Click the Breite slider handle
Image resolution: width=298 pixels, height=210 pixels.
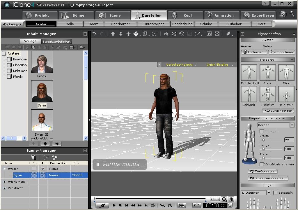(263, 140)
